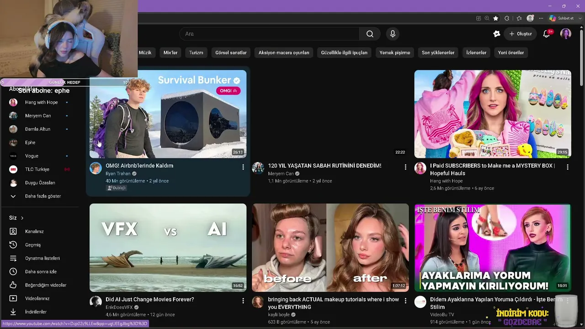Expand Daha fazla göster in subscriptions
The height and width of the screenshot is (329, 585).
43,196
